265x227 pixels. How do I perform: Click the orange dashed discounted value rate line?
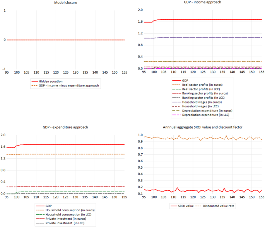(x=203, y=138)
